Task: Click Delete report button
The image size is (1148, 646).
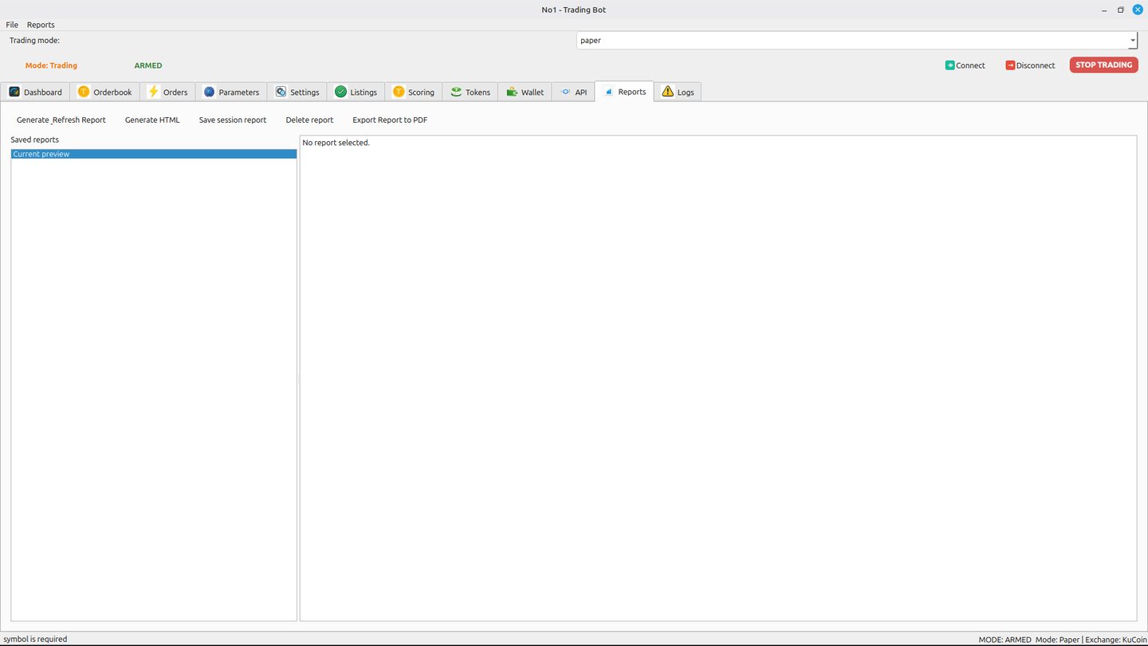Action: [309, 120]
